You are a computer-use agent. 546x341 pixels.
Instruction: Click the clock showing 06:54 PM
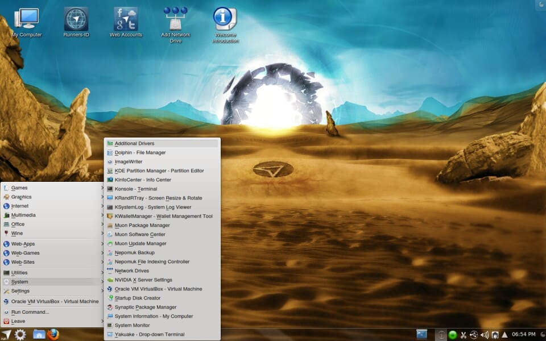[x=523, y=334]
